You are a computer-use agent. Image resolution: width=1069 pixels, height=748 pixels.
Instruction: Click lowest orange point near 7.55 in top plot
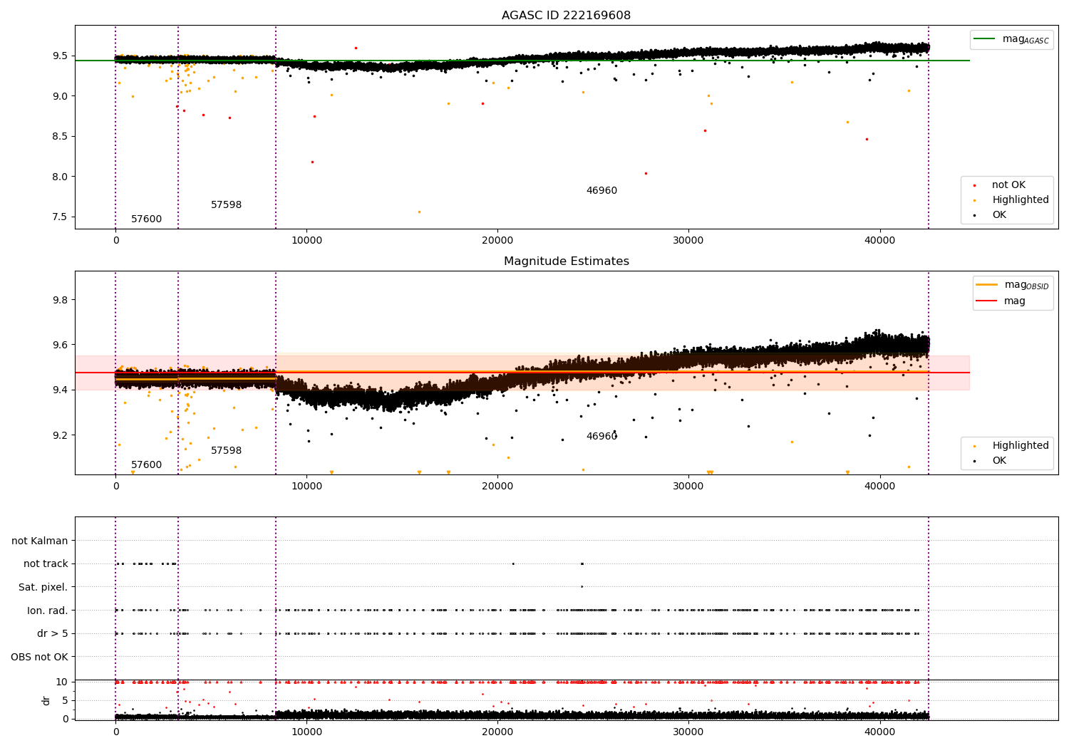pyautogui.click(x=419, y=212)
